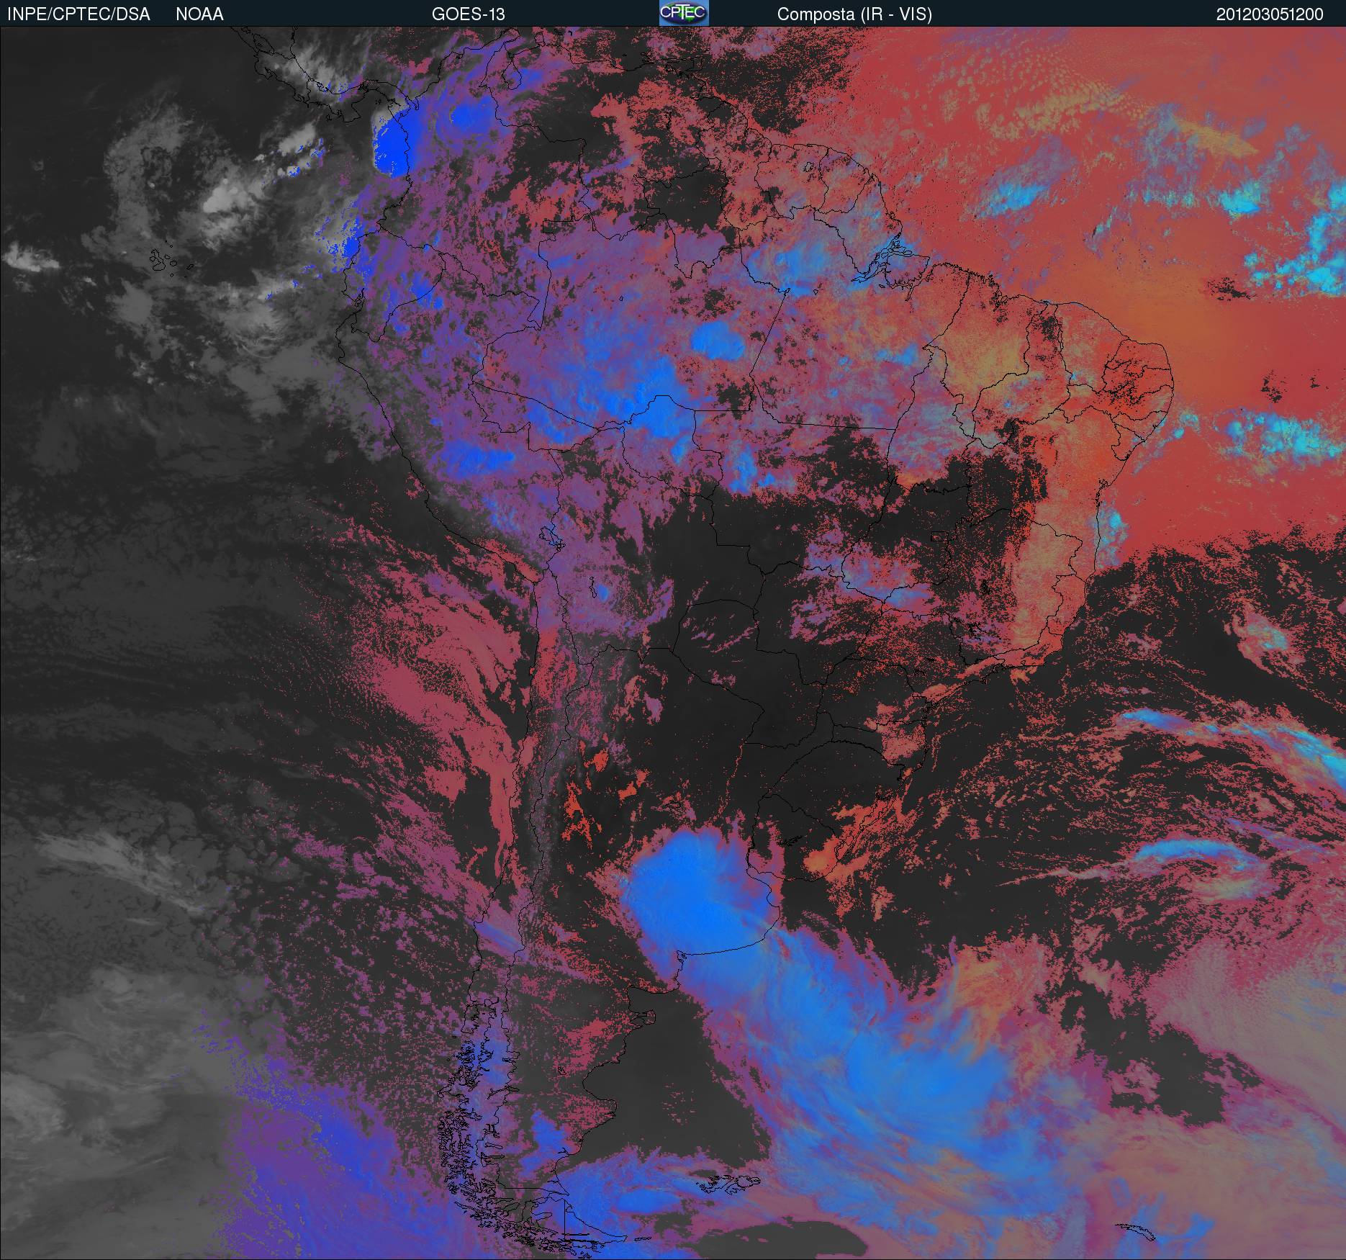The height and width of the screenshot is (1260, 1346).
Task: Click the CPTEC logo in the header
Action: click(x=684, y=13)
